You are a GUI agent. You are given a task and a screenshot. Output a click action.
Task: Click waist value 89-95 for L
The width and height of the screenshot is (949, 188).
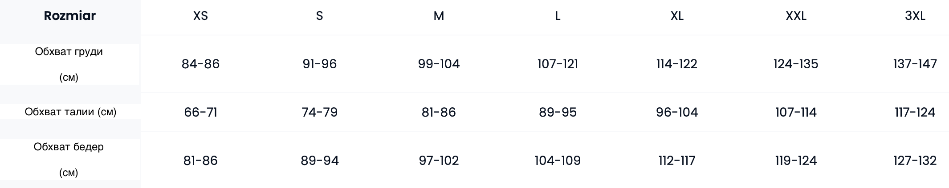coord(558,112)
